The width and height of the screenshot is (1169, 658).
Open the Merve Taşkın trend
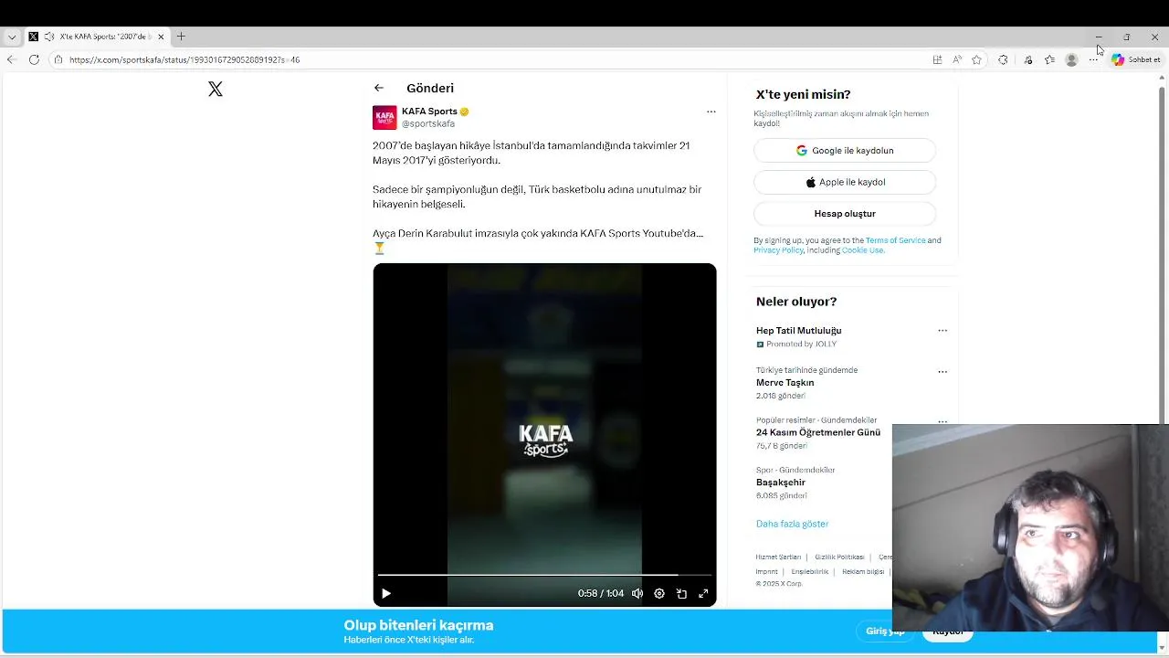[x=785, y=383]
